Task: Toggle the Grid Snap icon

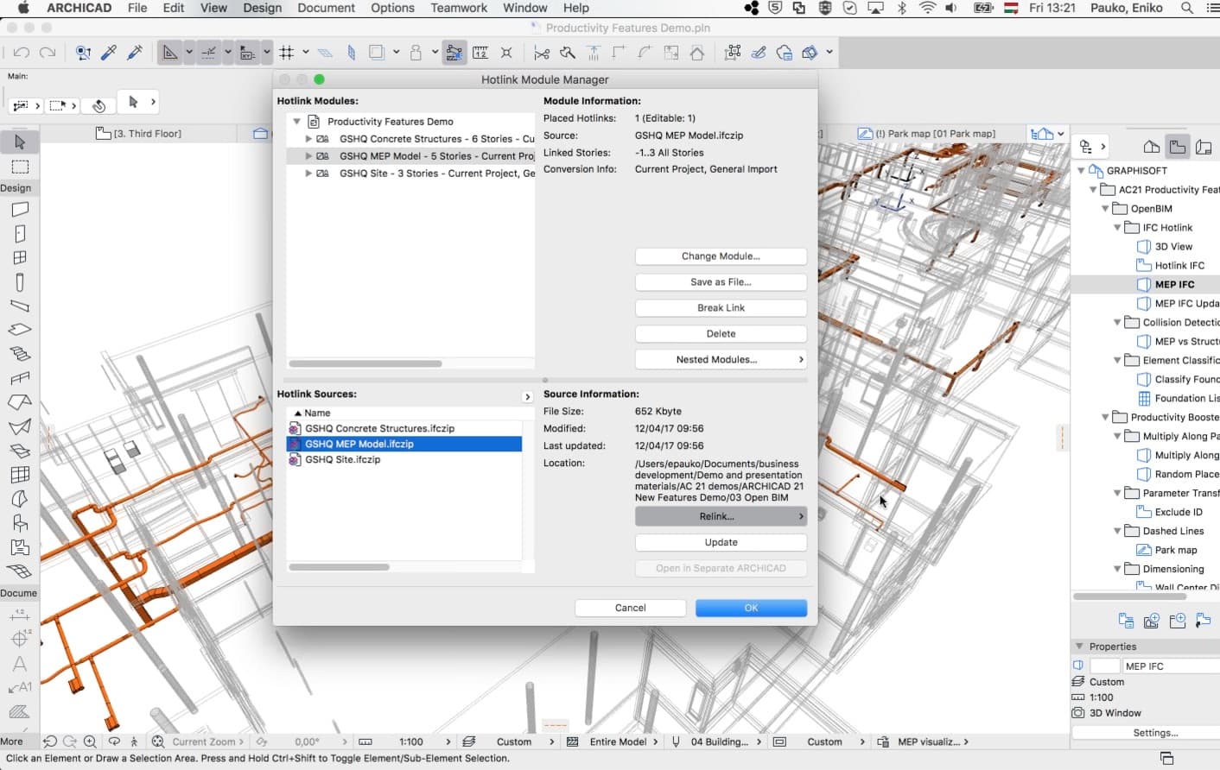Action: [x=287, y=53]
